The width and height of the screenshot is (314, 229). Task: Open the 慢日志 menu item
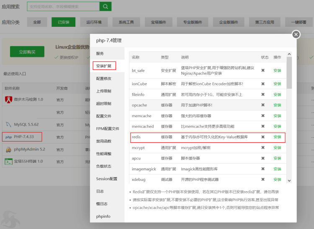click(107, 204)
